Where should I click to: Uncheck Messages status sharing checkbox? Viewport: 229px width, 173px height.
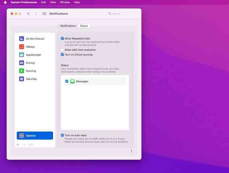(x=67, y=81)
